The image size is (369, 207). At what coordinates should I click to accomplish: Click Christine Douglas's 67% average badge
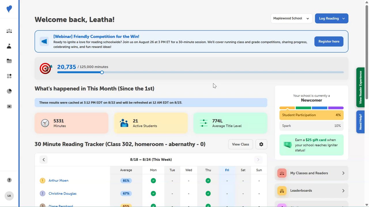[x=126, y=193]
